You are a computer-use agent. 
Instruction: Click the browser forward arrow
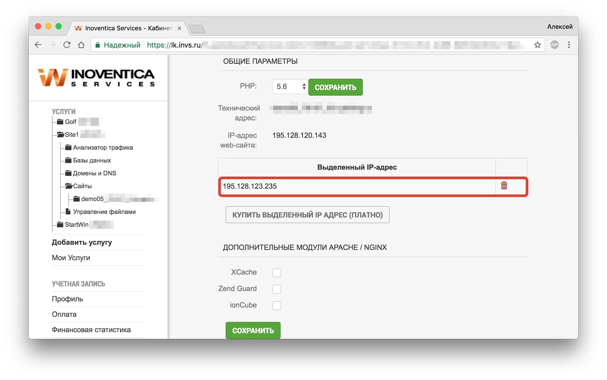click(52, 45)
